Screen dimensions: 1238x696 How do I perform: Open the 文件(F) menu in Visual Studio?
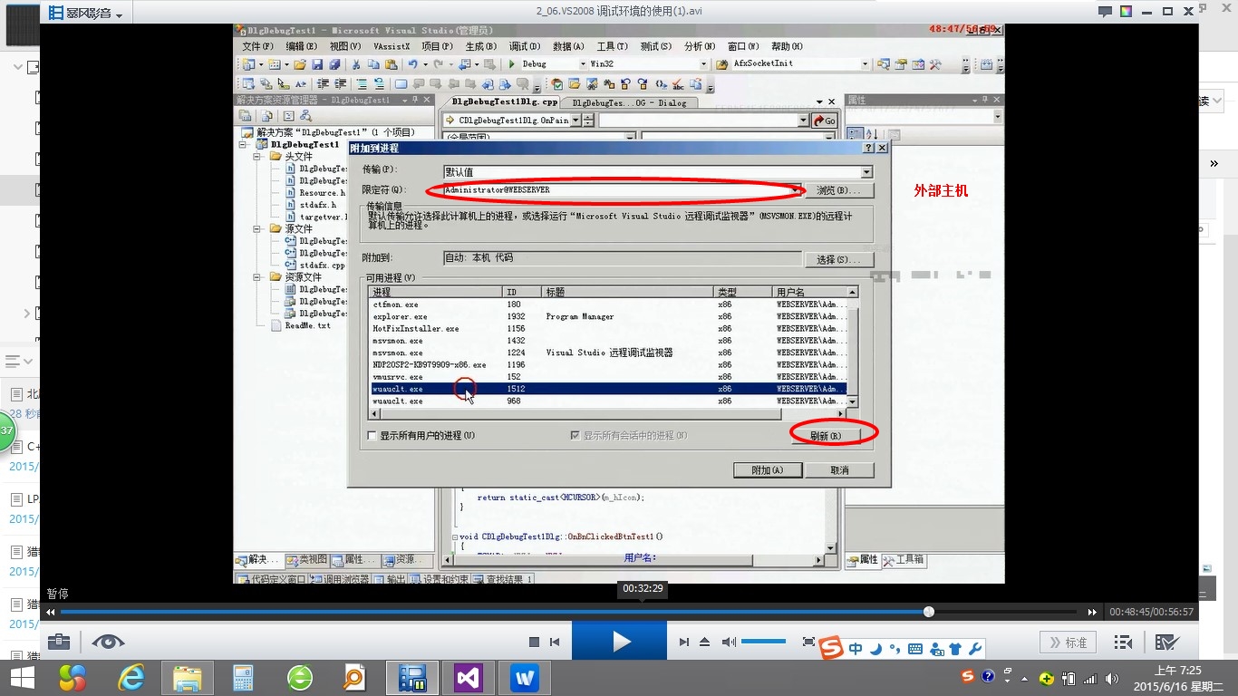click(257, 46)
